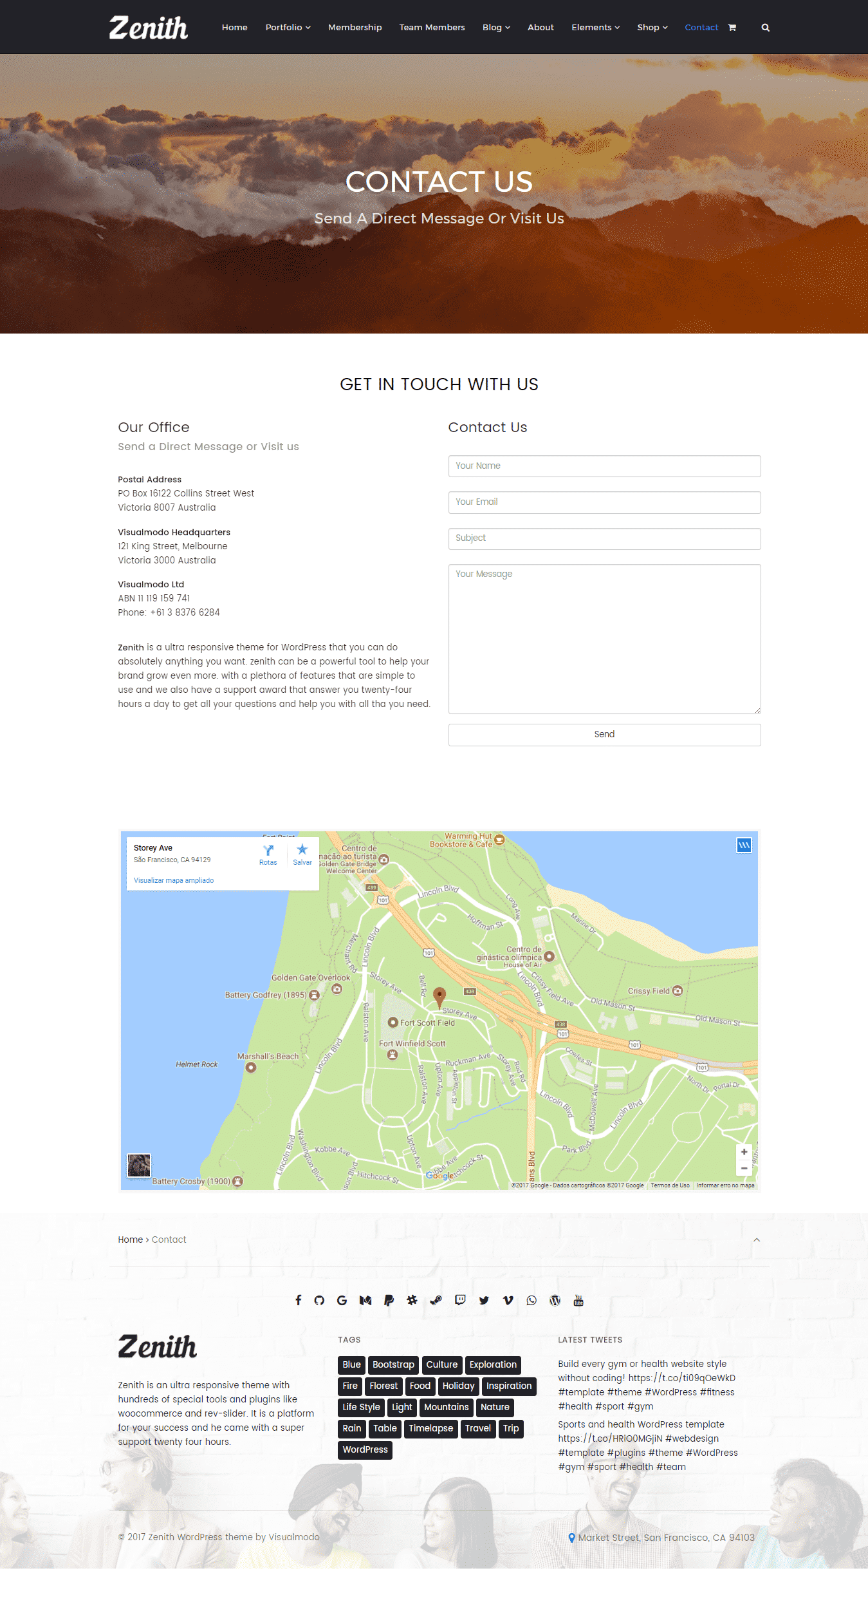Open the Team Members menu item
Viewport: 868px width, 1622px height.
[x=432, y=28]
